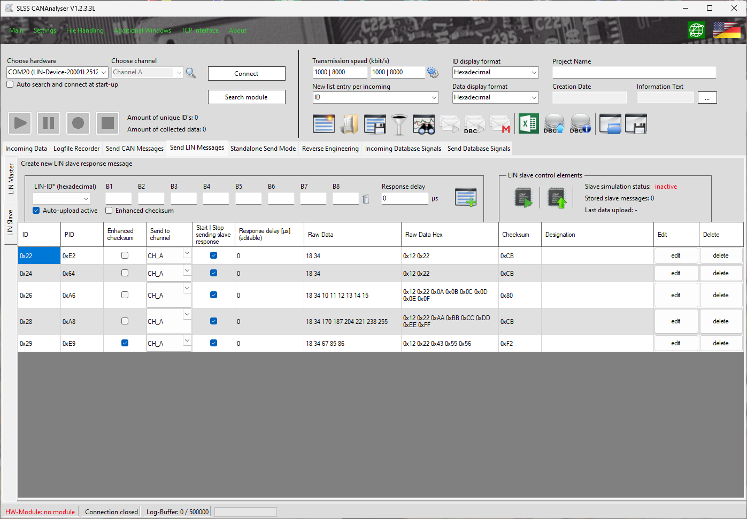This screenshot has height=519, width=747.
Task: Tick the Enhanced checksum checkbox above the table
Action: click(x=109, y=211)
